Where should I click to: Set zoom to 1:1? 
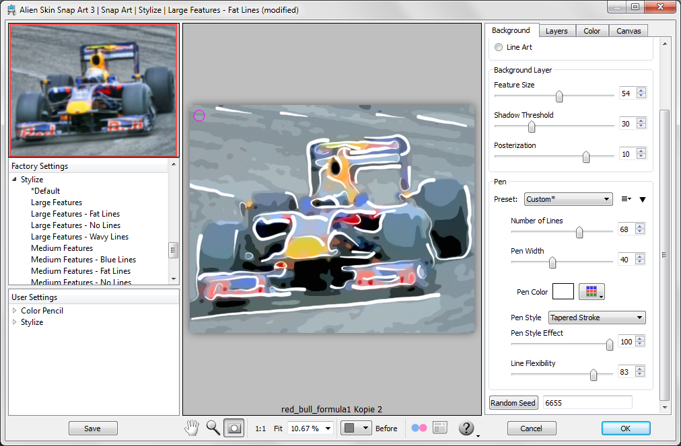tap(260, 429)
